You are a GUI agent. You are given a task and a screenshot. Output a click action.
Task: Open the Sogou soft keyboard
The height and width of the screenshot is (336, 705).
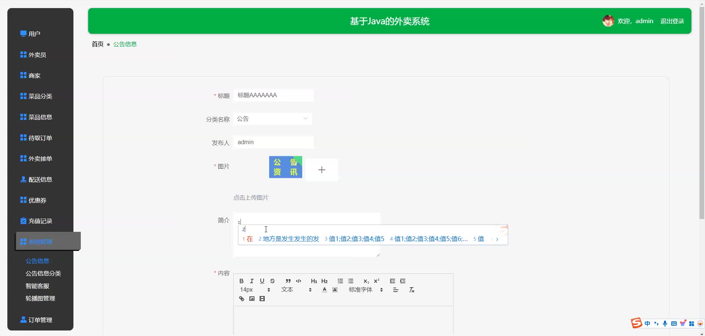(x=674, y=324)
